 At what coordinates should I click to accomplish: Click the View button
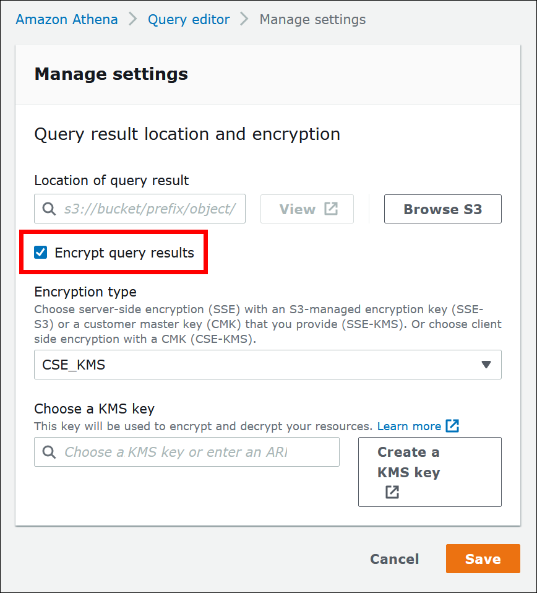(307, 209)
